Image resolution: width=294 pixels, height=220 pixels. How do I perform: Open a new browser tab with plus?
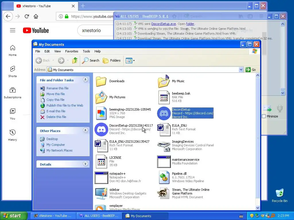click(x=83, y=6)
